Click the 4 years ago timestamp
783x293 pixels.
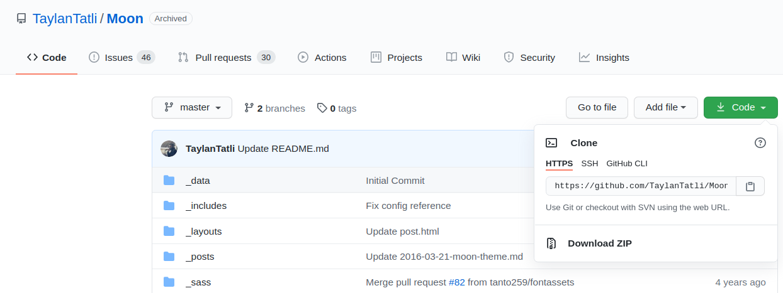(x=741, y=282)
